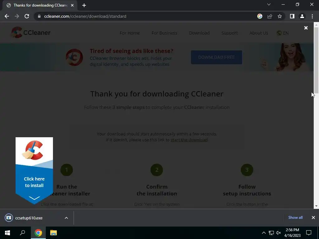Click the Thank you for downloading CCleaner heading
319x239 pixels.
point(157,94)
